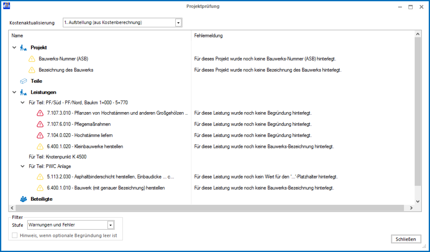Enable the optionale Begründung leer checkbox

coord(15,236)
